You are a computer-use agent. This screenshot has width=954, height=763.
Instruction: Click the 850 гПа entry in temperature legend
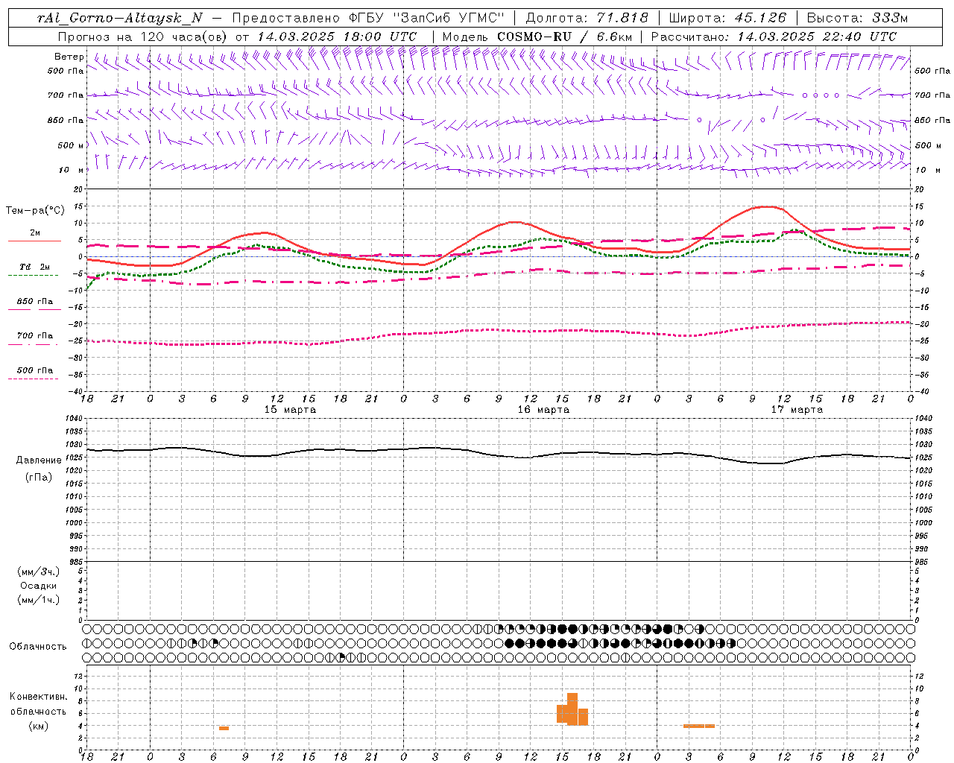(x=35, y=302)
